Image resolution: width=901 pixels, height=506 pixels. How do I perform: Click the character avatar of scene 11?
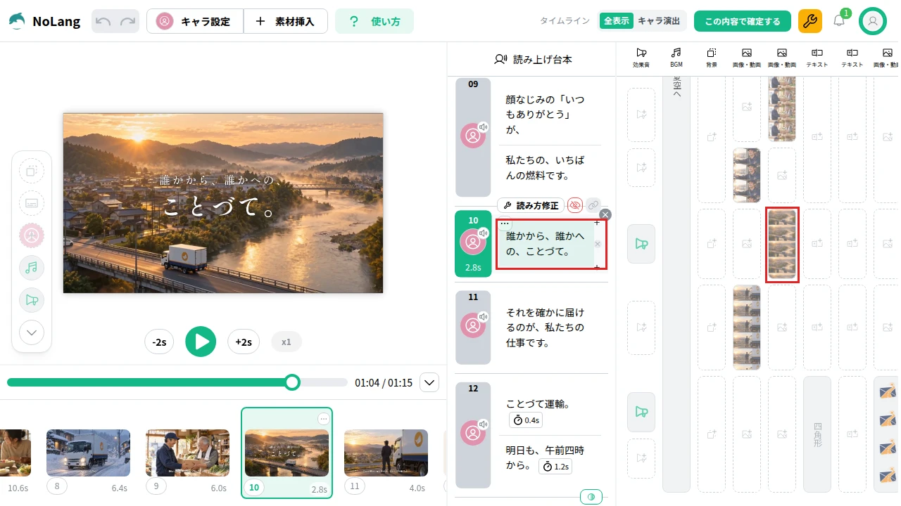point(473,325)
